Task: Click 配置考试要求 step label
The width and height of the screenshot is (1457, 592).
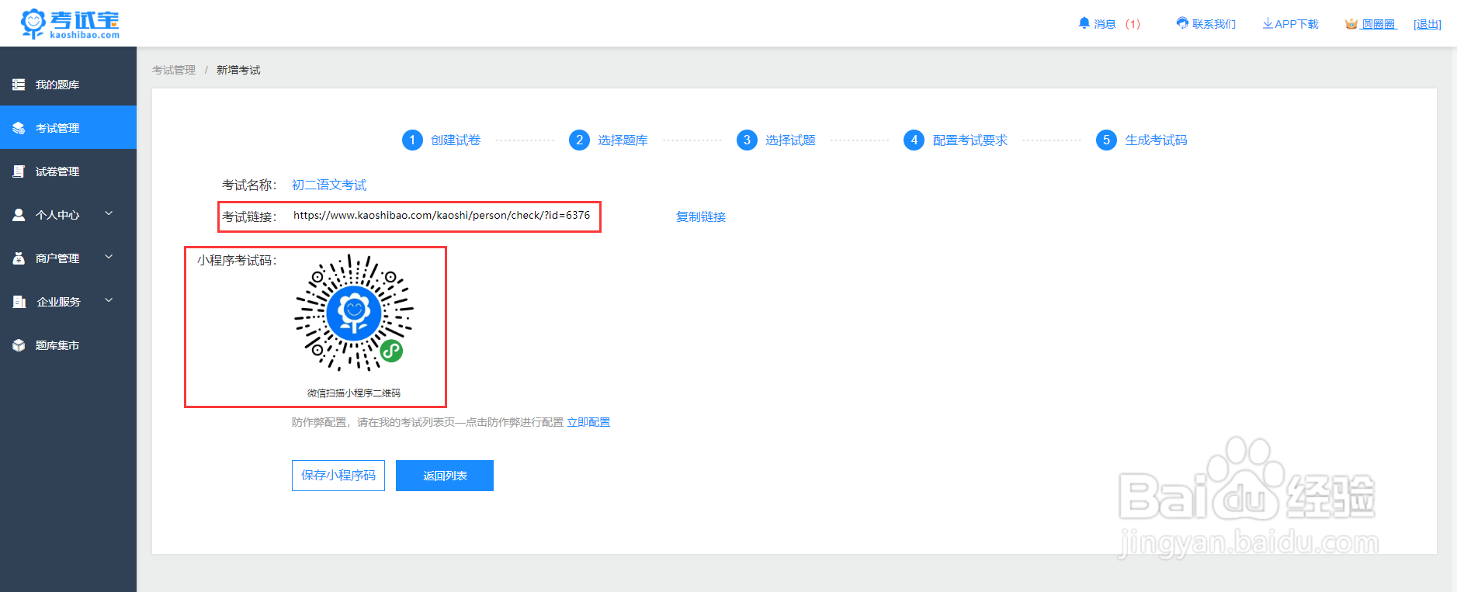Action: 970,140
